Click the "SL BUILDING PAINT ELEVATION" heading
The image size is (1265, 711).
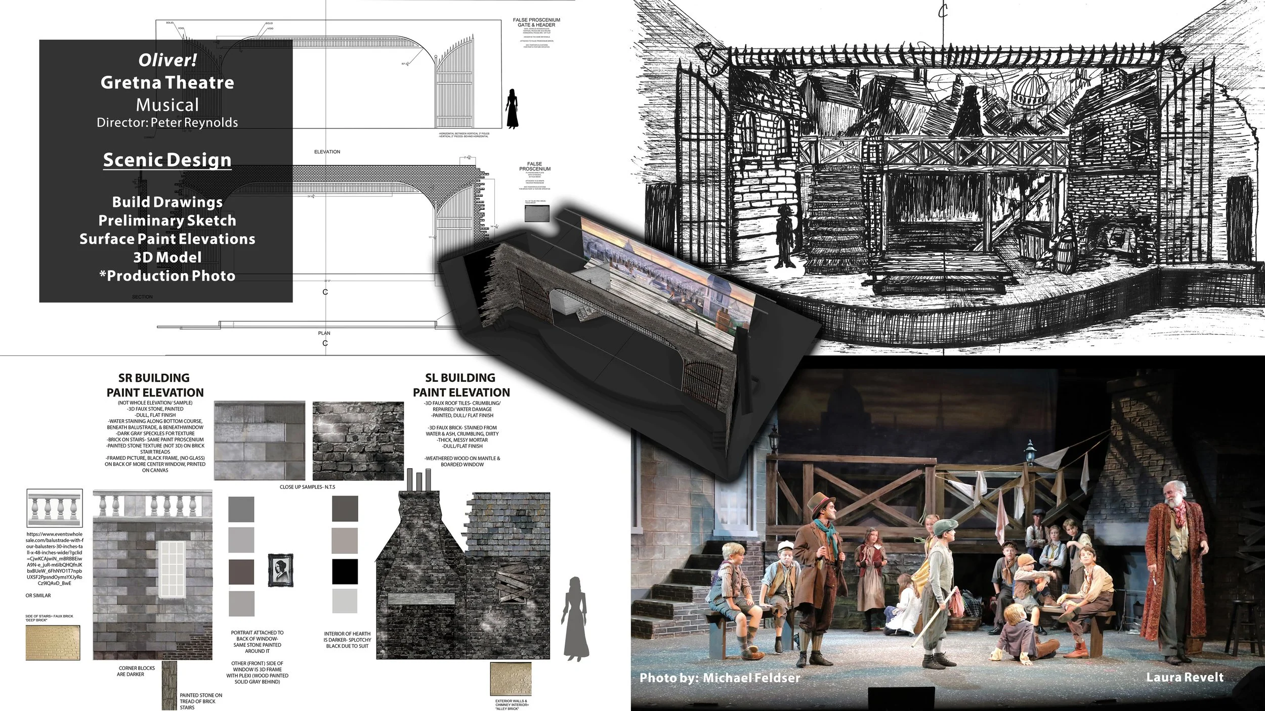pos(461,385)
